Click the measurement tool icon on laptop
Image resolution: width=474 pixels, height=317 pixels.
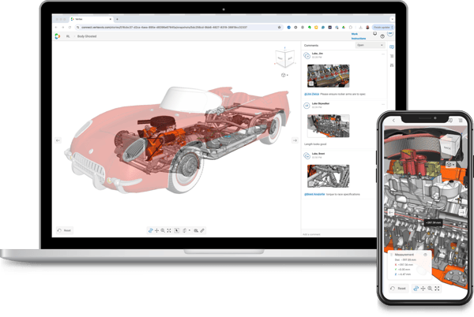(202, 230)
